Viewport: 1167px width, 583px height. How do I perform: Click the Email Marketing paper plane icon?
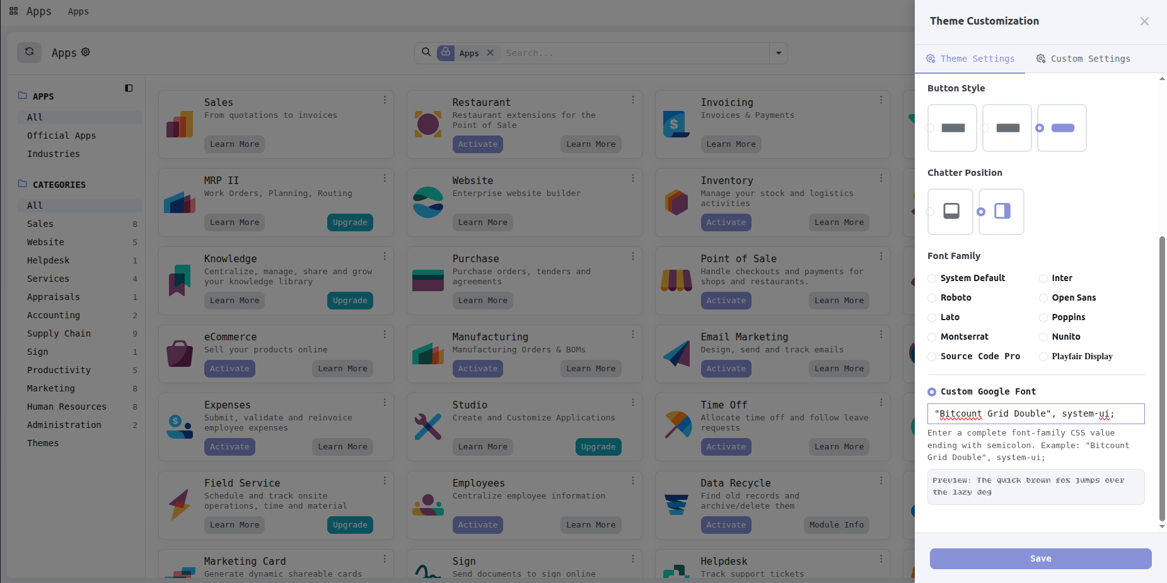click(x=676, y=354)
